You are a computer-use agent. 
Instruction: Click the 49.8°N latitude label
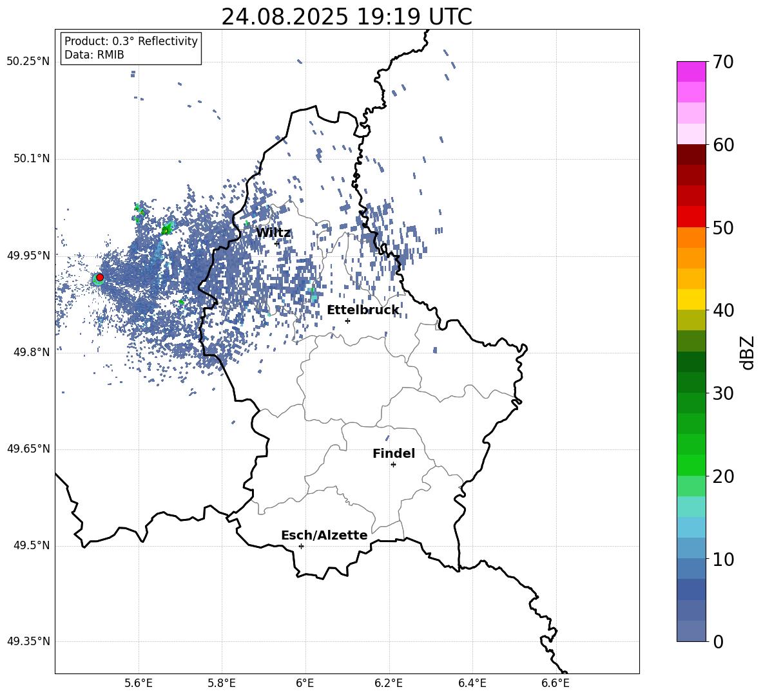coord(31,352)
